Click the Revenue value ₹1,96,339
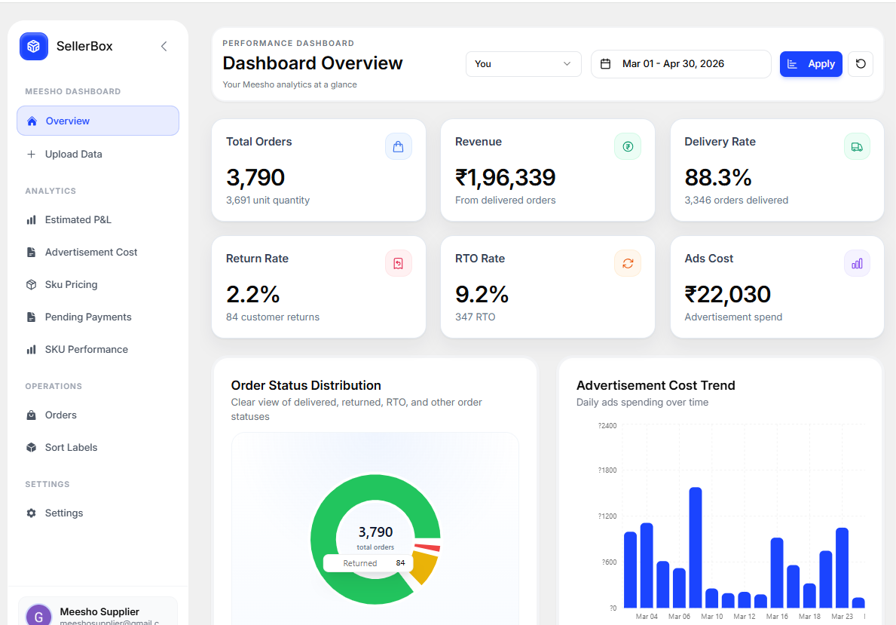896x625 pixels. 505,178
